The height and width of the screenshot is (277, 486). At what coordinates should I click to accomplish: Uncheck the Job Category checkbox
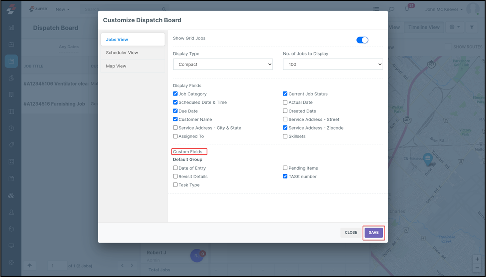tap(175, 94)
